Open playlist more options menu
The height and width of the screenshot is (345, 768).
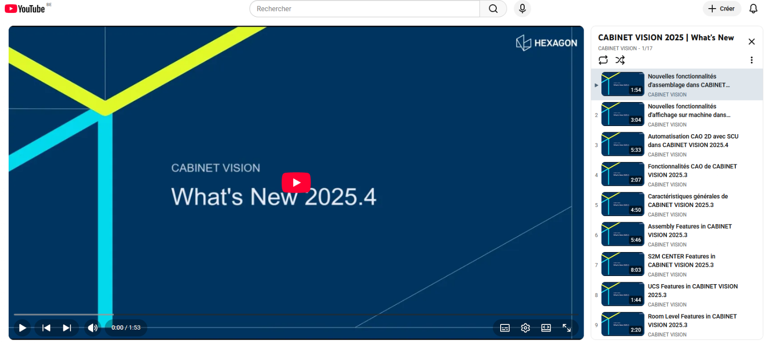point(752,60)
